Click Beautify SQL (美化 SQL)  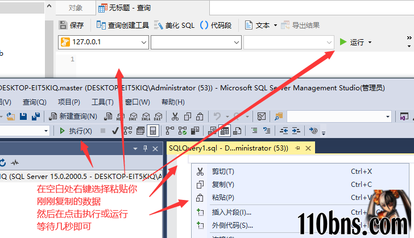coord(174,26)
